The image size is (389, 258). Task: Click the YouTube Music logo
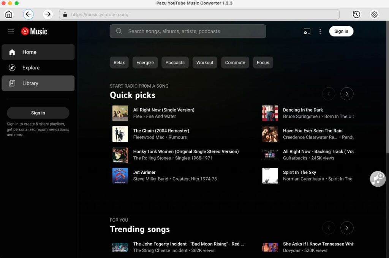click(34, 31)
